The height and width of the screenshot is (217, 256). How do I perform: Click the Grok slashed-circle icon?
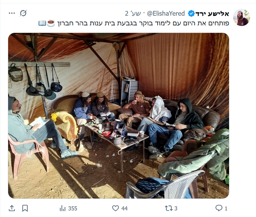click(23, 13)
